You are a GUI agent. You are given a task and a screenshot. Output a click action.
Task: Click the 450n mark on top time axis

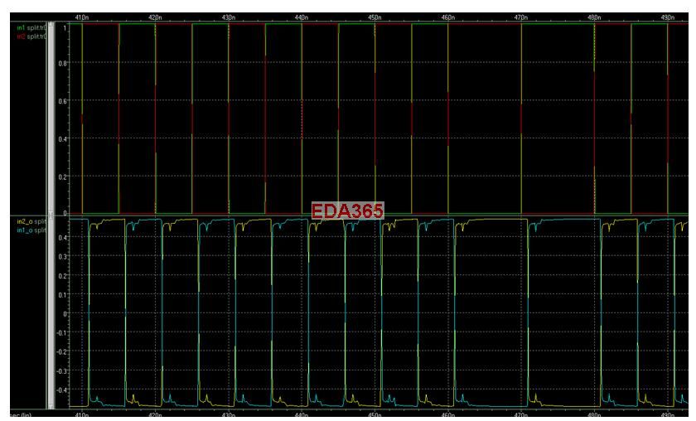pos(375,17)
